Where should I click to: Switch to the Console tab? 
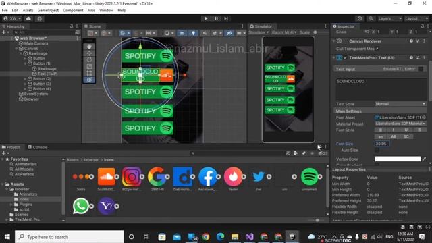(x=38, y=147)
